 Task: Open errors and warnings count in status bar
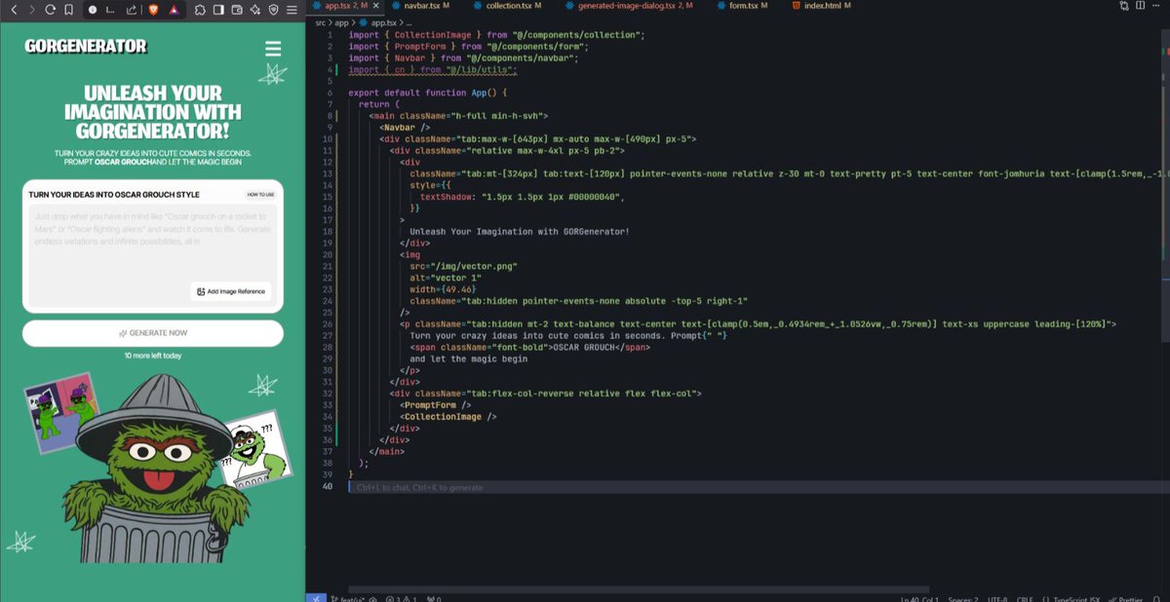coord(401,597)
